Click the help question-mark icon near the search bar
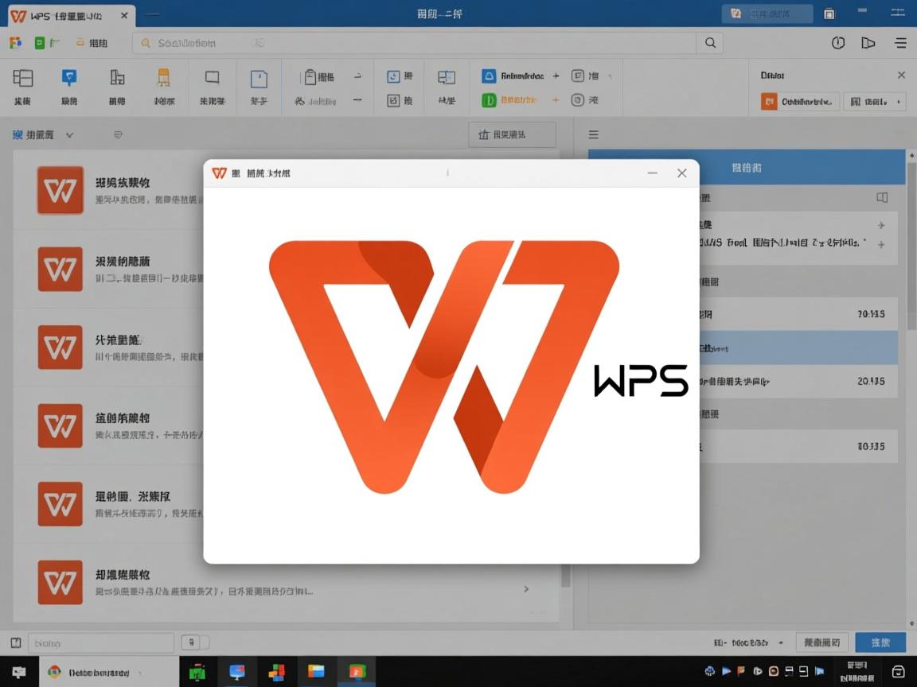The width and height of the screenshot is (917, 687). [838, 43]
